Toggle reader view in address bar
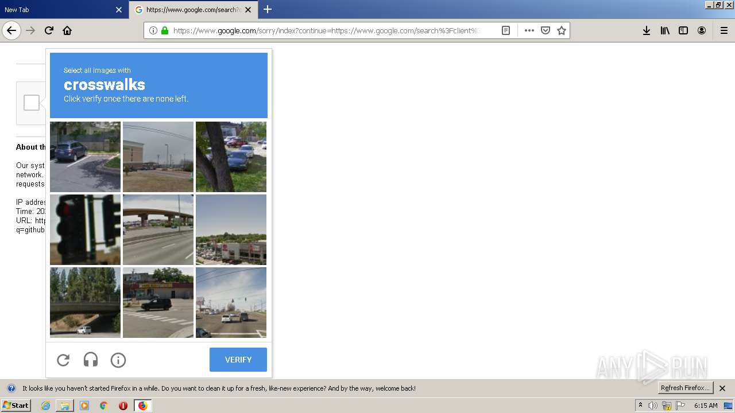This screenshot has width=735, height=413. coord(506,30)
